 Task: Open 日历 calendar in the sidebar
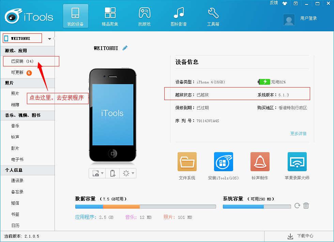tap(15, 225)
